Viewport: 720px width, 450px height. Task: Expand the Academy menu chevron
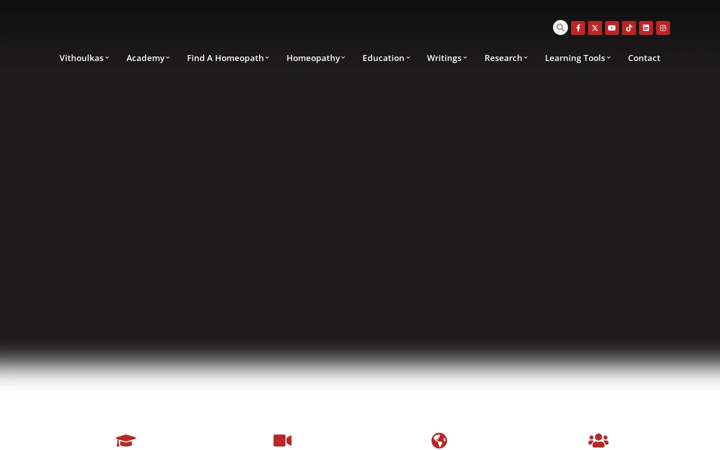[167, 58]
